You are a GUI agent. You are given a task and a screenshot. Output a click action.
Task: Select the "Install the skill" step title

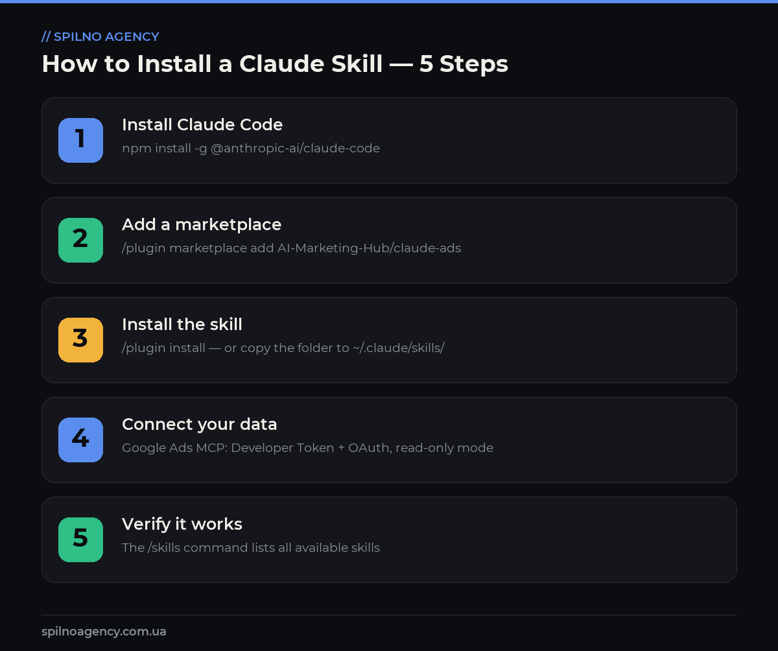[182, 324]
